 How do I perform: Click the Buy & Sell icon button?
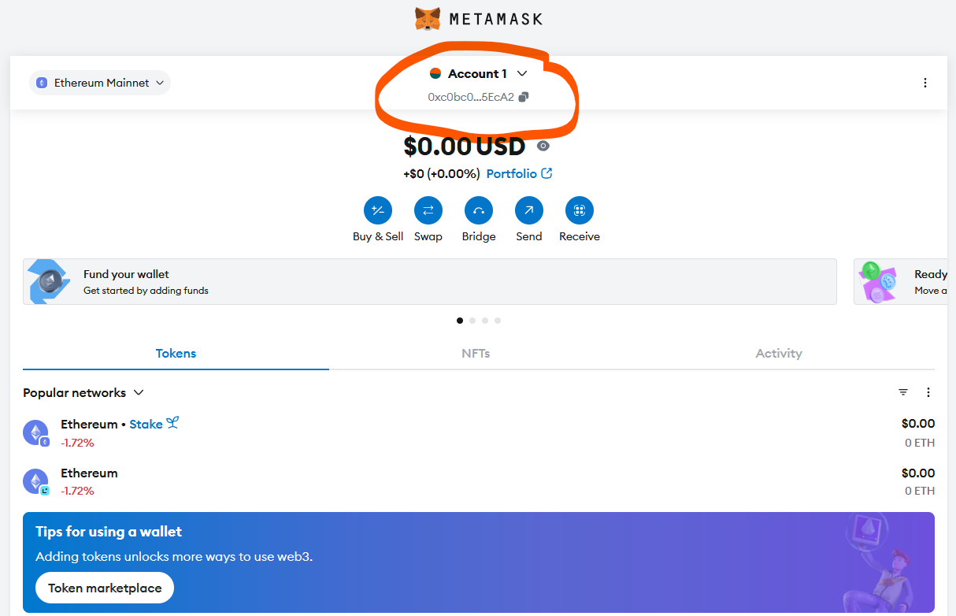point(378,210)
